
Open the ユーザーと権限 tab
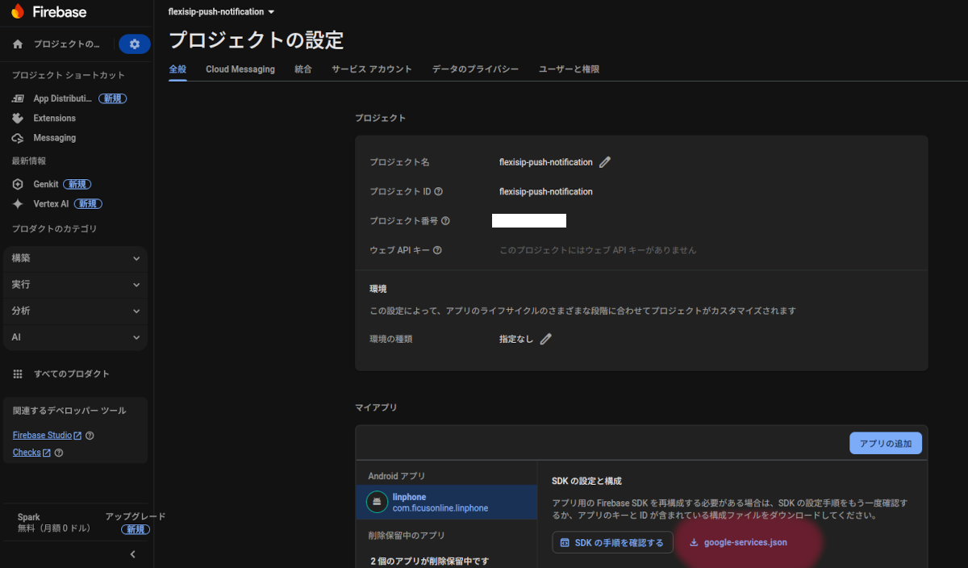coord(569,69)
